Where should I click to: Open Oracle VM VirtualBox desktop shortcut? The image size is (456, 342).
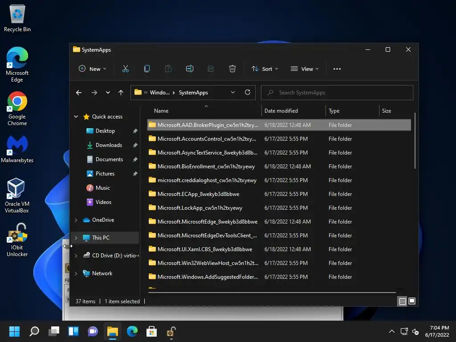click(x=17, y=196)
